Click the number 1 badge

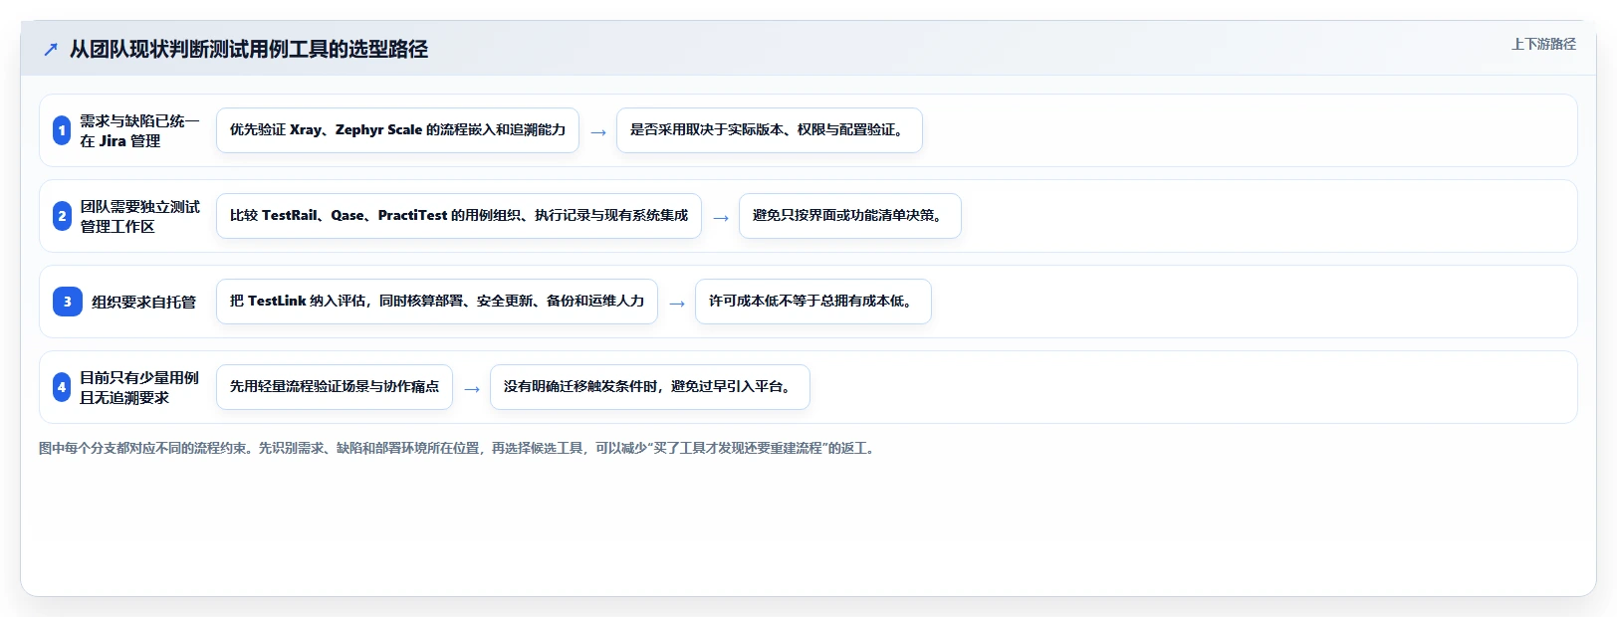tap(62, 130)
